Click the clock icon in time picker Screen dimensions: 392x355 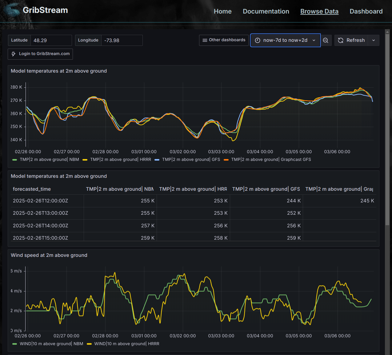point(258,40)
